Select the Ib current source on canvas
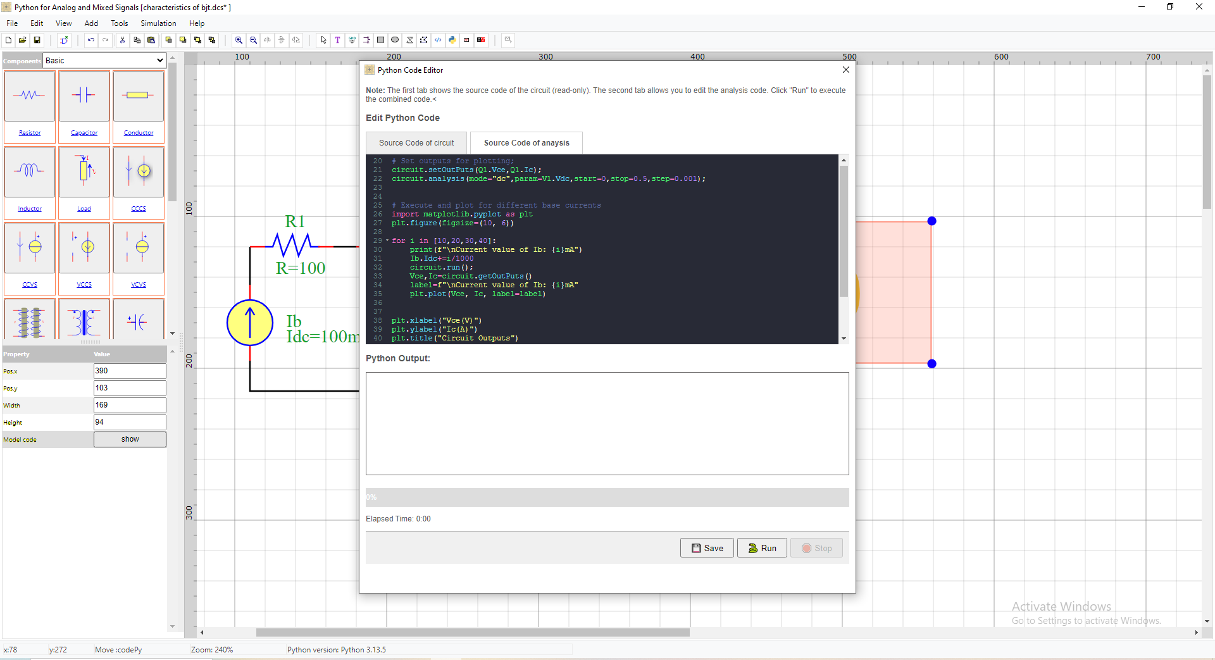The image size is (1215, 660). click(250, 323)
